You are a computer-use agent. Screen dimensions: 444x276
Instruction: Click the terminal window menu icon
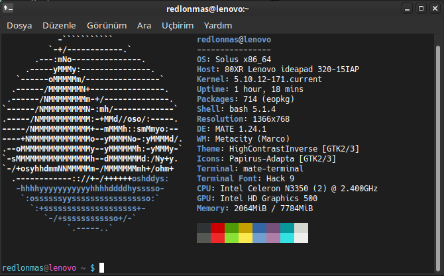pos(9,9)
